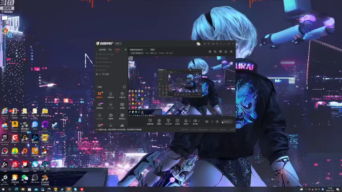The image size is (342, 192).
Task: Switch to the second scene tab
Action: [x=110, y=49]
